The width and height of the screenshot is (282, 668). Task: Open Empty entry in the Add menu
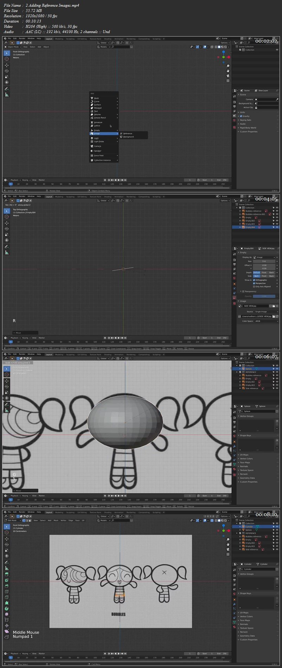coord(104,130)
